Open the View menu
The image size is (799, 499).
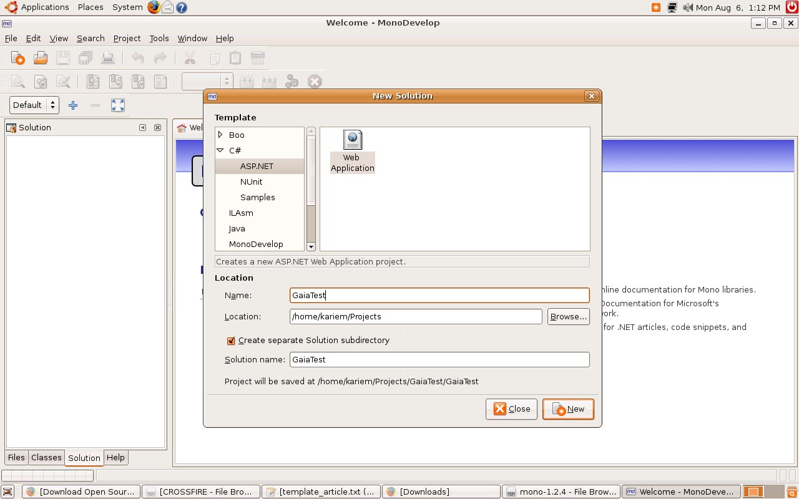59,38
